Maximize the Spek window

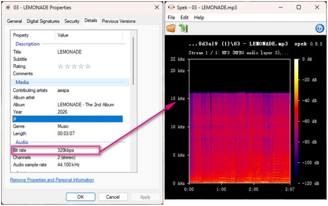point(299,7)
